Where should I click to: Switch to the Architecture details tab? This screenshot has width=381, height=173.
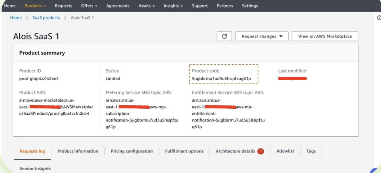pyautogui.click(x=235, y=151)
